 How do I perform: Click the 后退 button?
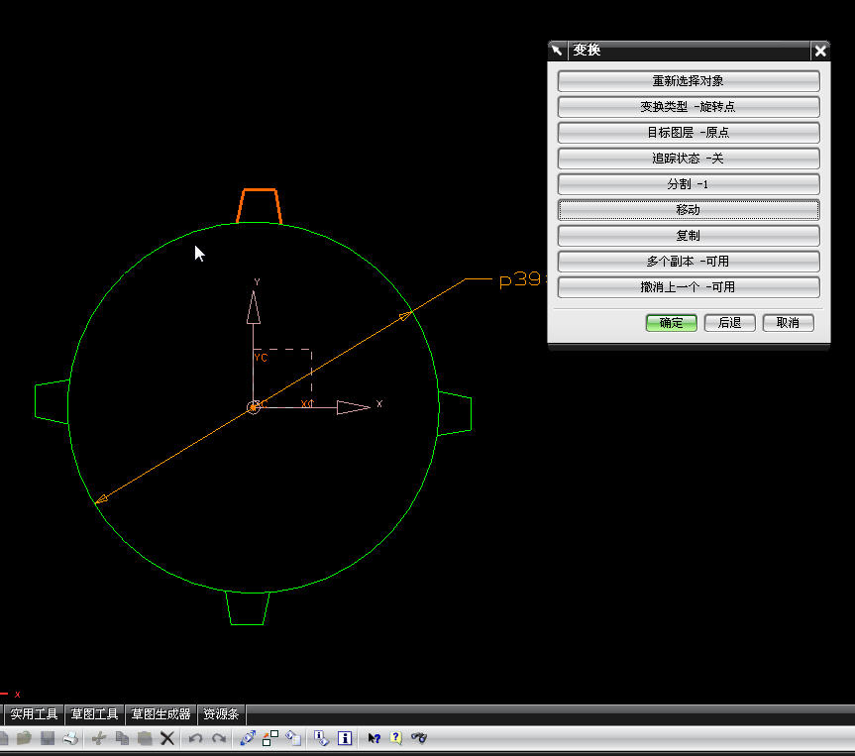(729, 323)
